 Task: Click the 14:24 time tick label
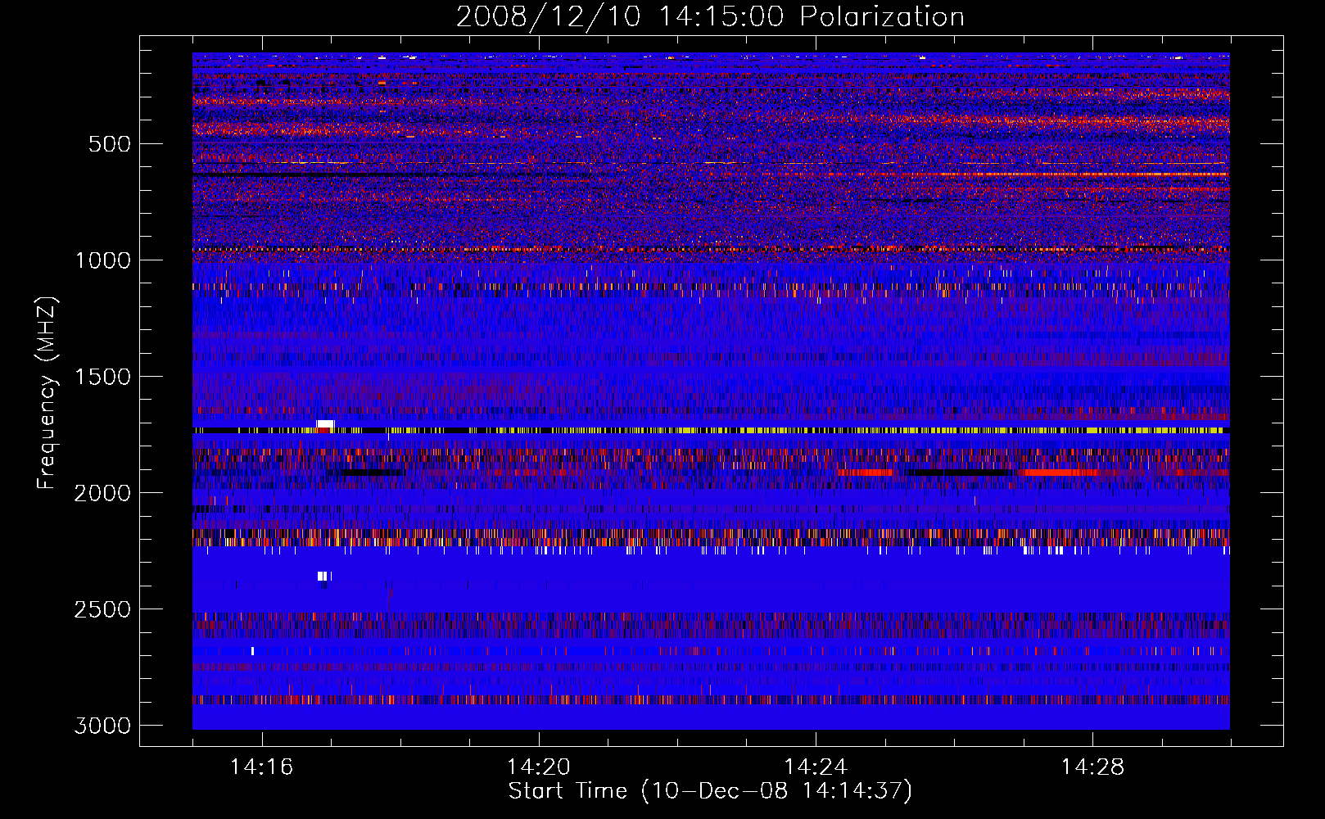pos(816,767)
